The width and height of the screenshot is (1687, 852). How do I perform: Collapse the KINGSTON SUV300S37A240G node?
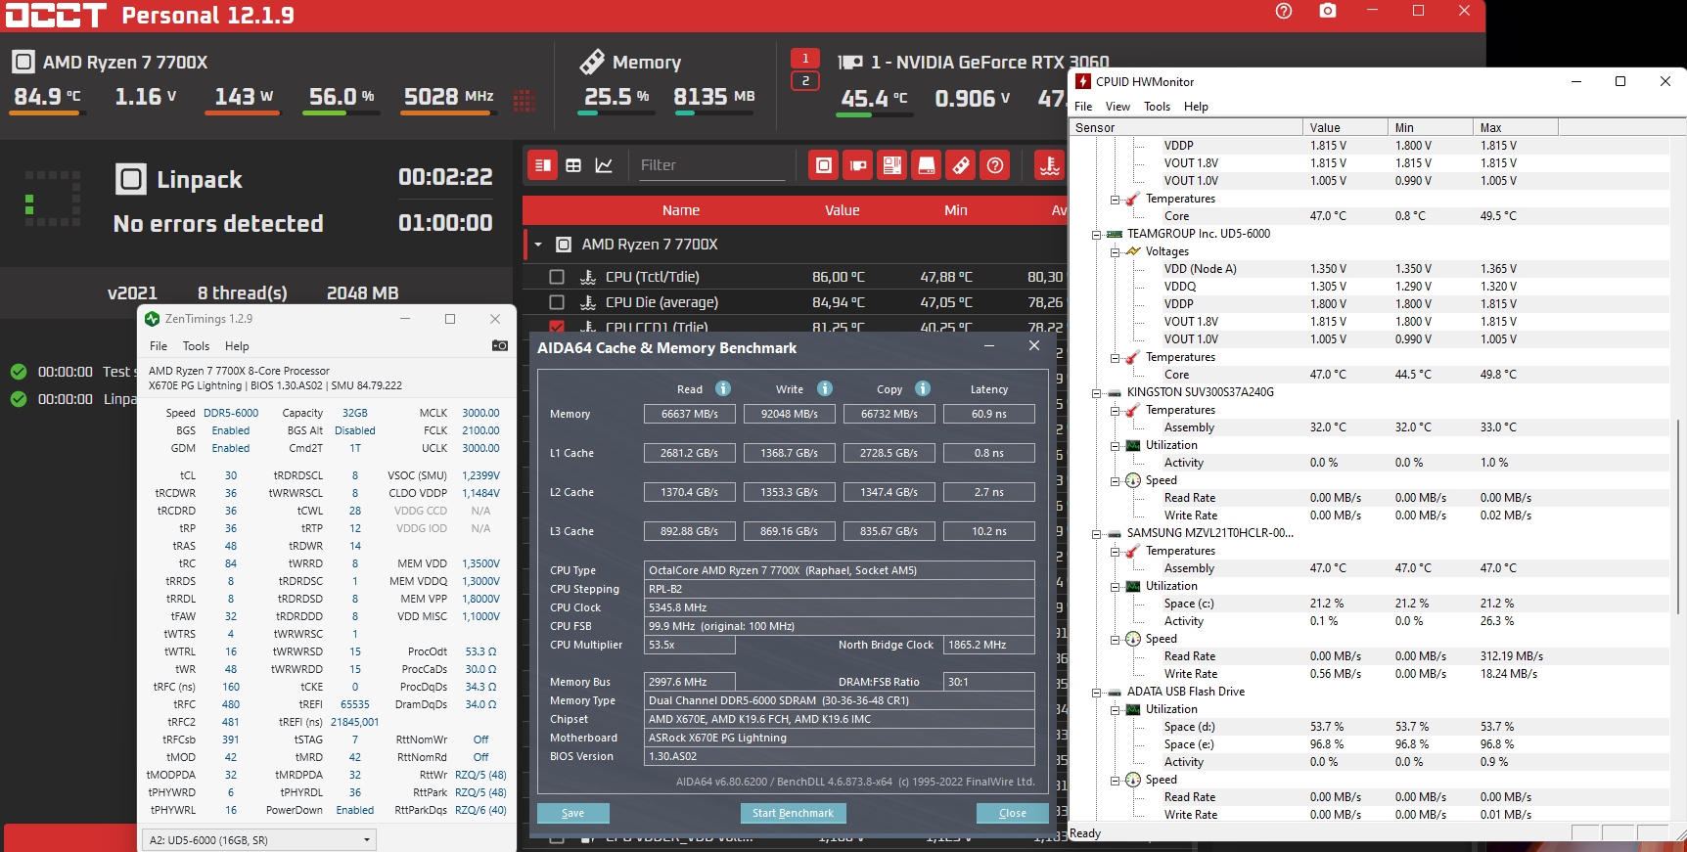[1096, 393]
